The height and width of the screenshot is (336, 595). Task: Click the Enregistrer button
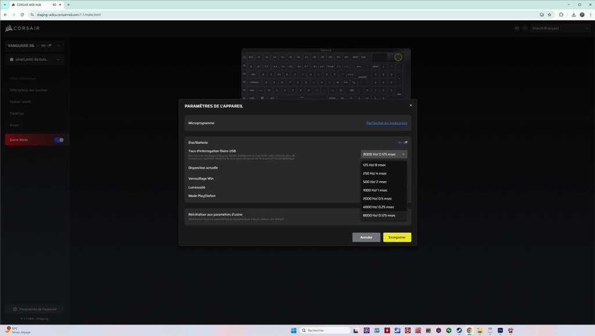(397, 237)
